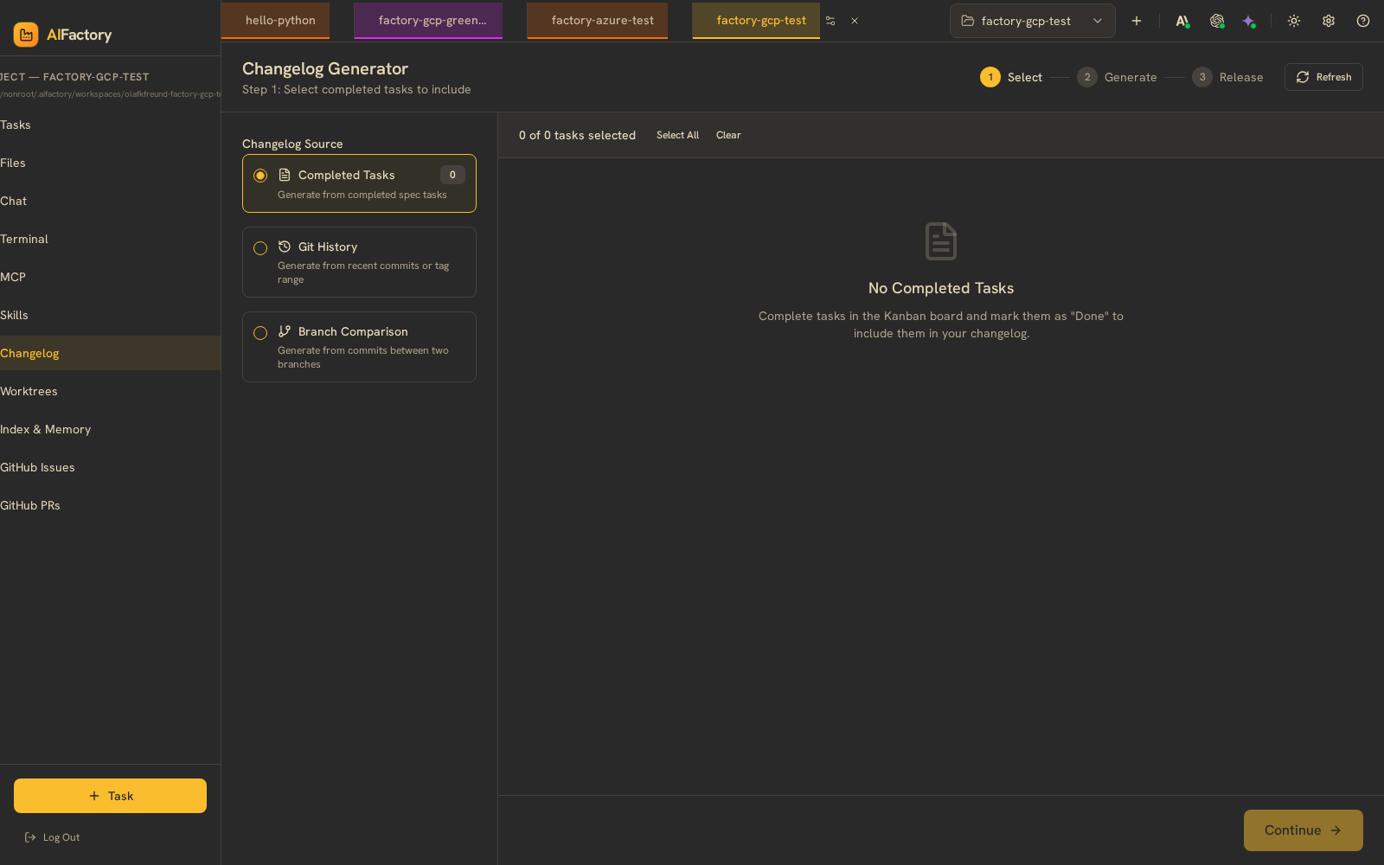Click the plus icon to add project
The height and width of the screenshot is (865, 1384).
point(1137,21)
